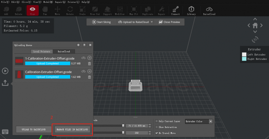This screenshot has height=139, width=269.
Task: Click the 1-Calibration-Extruder-Offset.gcode thumbnail
Action: pos(19,61)
